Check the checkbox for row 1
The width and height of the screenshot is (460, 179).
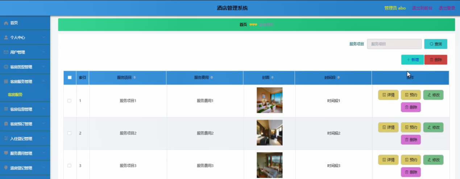(x=70, y=101)
